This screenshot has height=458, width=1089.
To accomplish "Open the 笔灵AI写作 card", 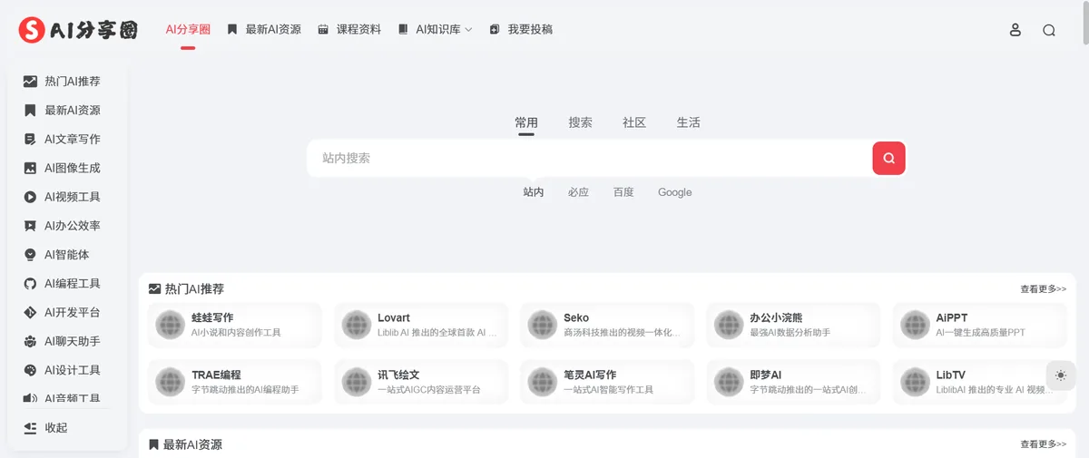I will pyautogui.click(x=607, y=382).
